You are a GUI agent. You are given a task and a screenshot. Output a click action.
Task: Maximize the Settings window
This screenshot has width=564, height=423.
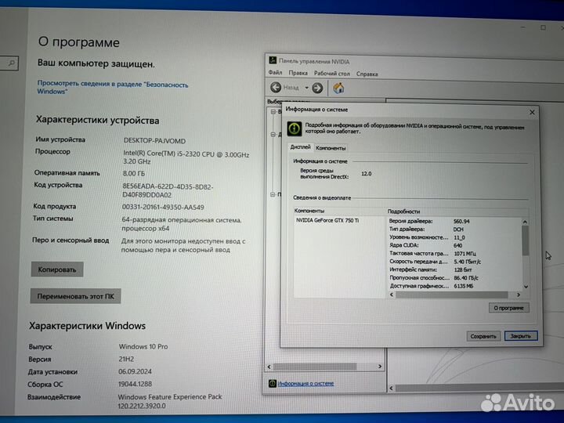pyautogui.click(x=543, y=27)
